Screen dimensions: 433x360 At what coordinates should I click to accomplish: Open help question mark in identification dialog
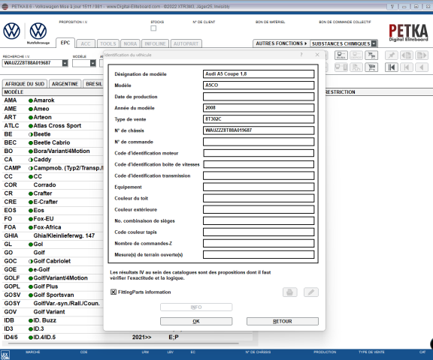[x=301, y=55]
